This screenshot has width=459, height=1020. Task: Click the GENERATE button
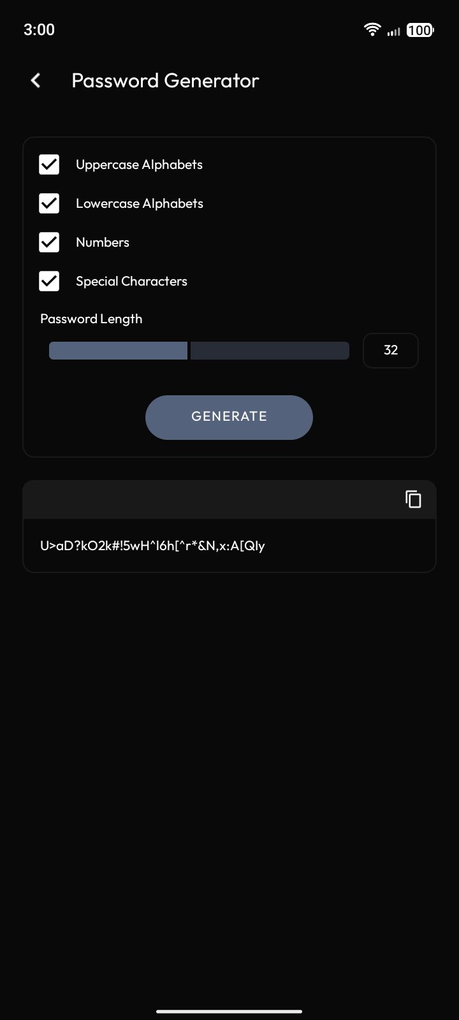point(229,417)
